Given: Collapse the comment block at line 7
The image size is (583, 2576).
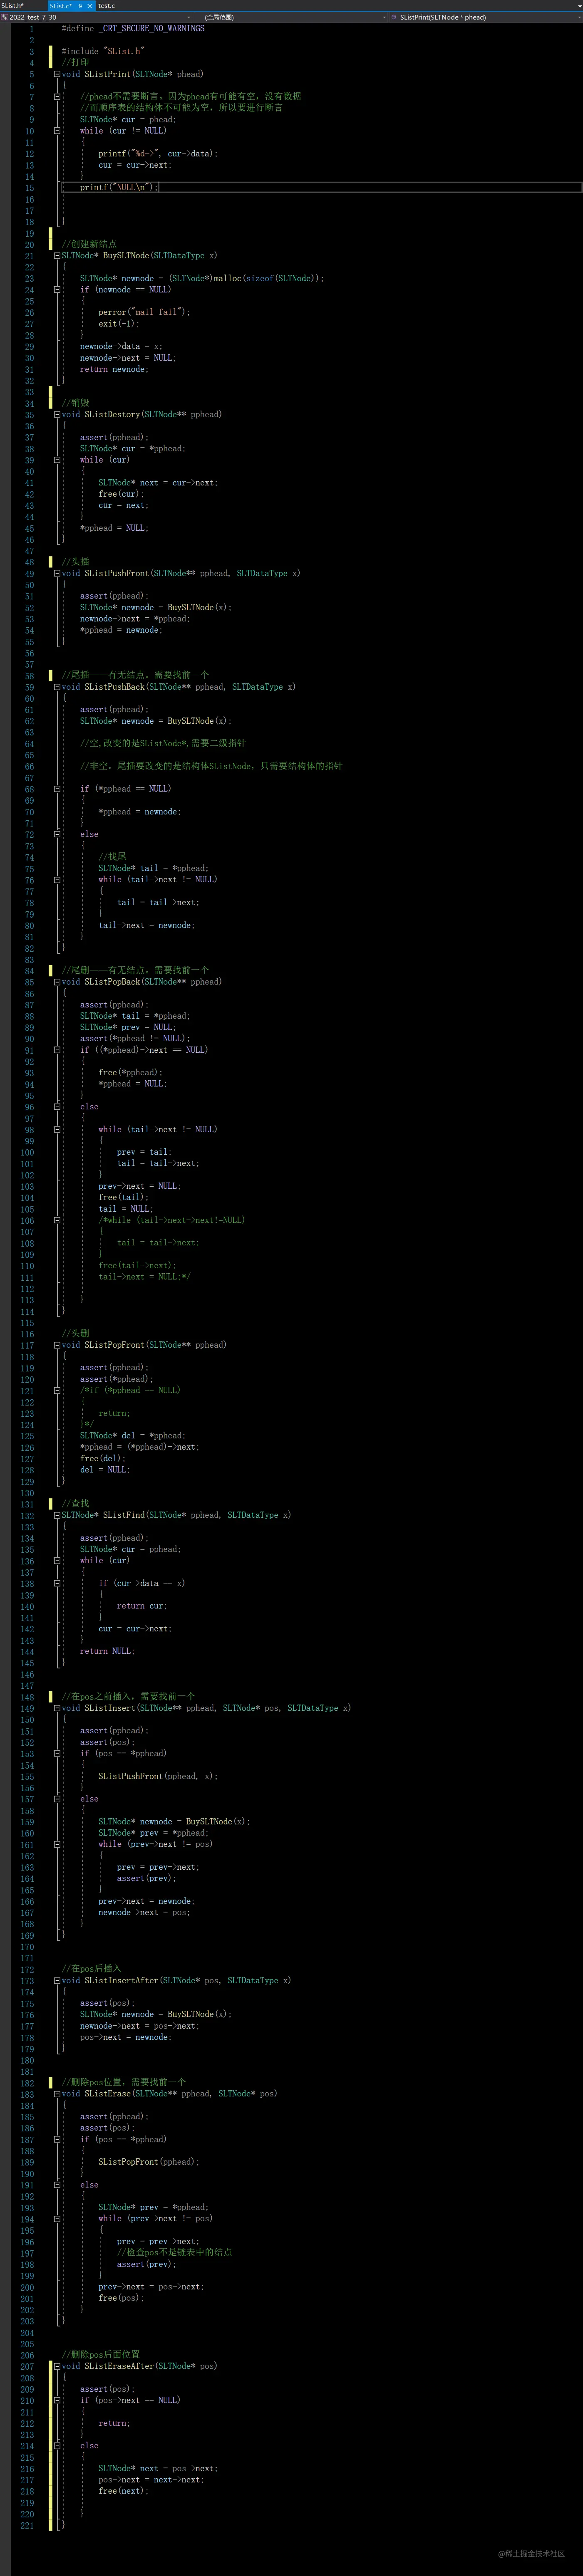Looking at the screenshot, I should pos(57,97).
